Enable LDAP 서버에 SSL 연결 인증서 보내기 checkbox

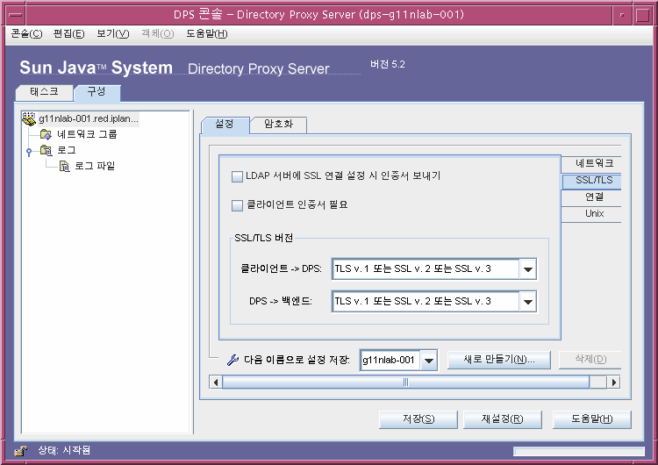(237, 176)
